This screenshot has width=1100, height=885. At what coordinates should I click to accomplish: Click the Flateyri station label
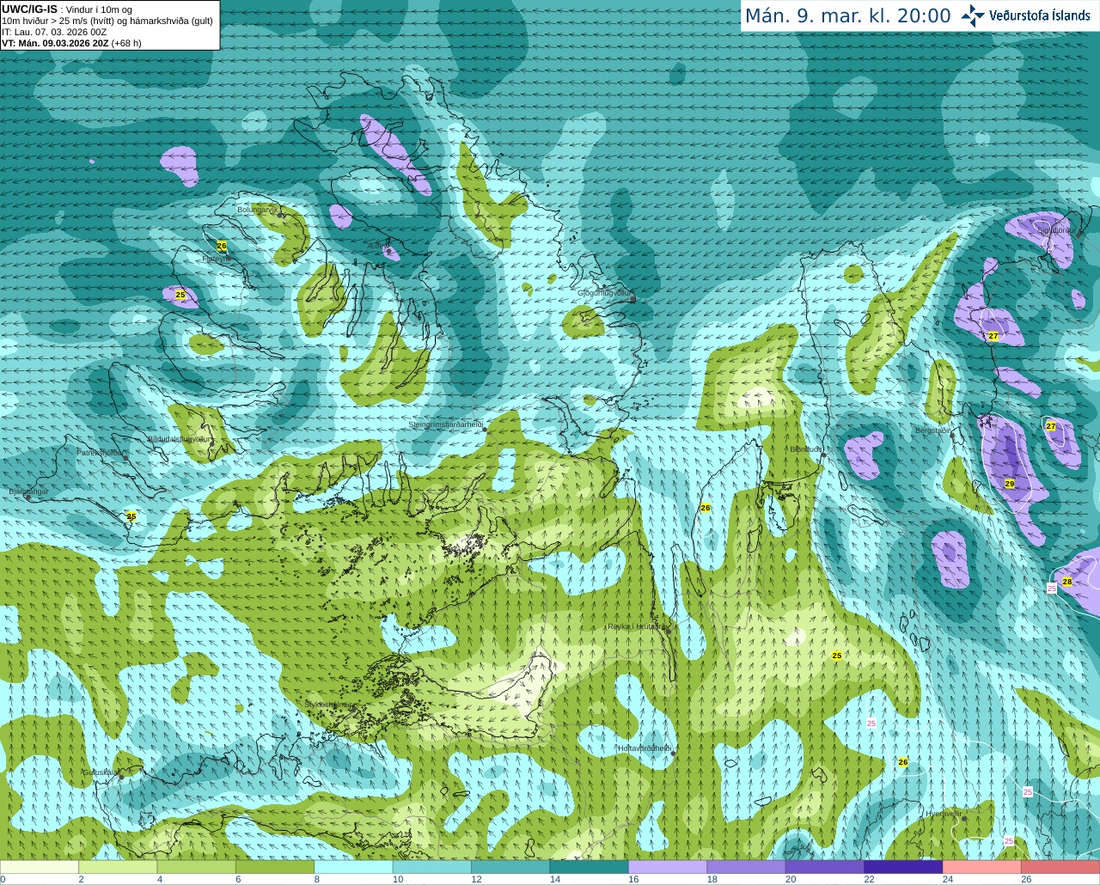coord(214,259)
